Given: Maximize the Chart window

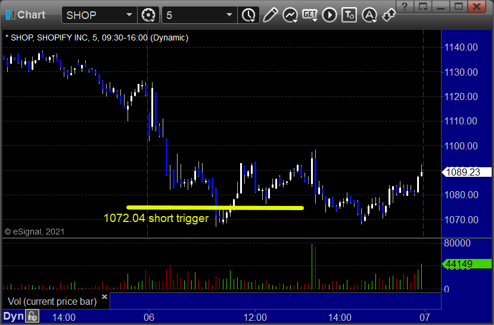Looking at the screenshot, I should point(458,7).
